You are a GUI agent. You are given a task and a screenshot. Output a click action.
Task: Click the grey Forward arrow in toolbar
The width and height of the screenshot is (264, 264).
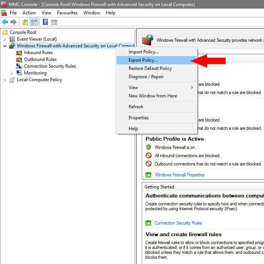pyautogui.click(x=14, y=22)
